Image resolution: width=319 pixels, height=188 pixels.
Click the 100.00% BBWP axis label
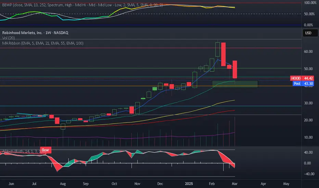tap(310, 3)
